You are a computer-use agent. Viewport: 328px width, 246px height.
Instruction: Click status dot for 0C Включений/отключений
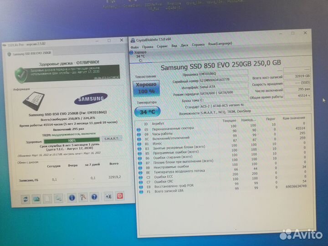coord(139,139)
